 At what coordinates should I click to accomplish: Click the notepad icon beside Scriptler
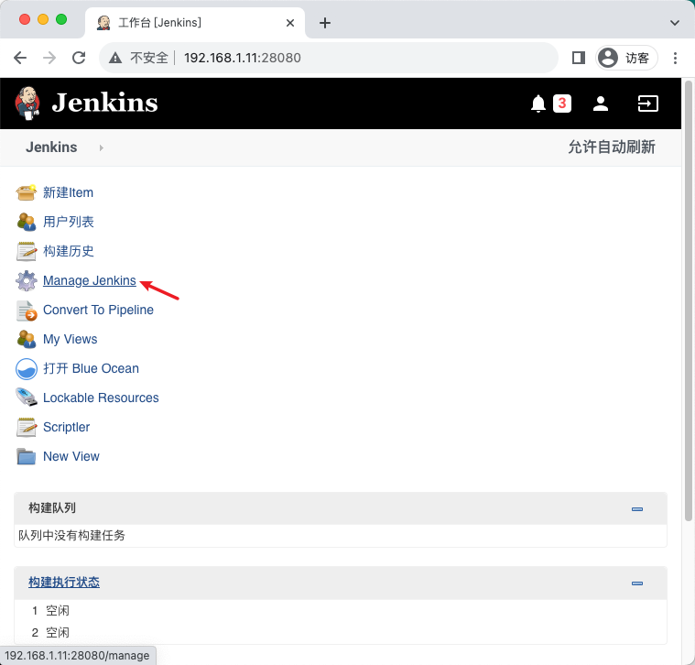(27, 427)
